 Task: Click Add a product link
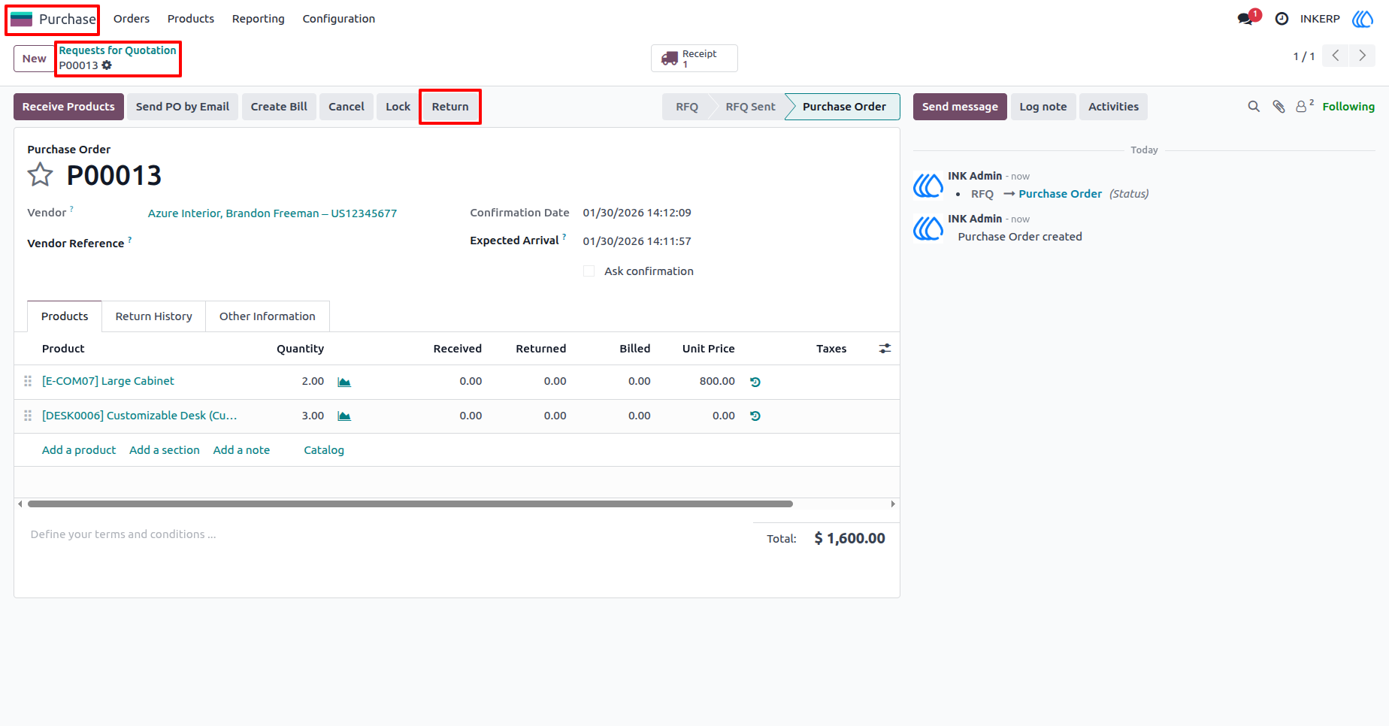79,450
